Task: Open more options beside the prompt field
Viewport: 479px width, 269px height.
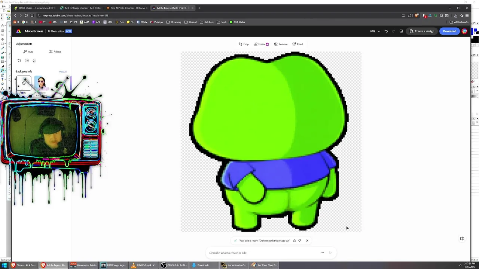Action: 322,253
